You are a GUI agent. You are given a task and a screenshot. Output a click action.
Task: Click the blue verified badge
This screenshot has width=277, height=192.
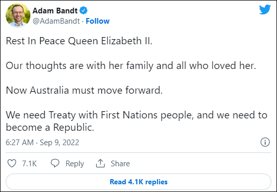pyautogui.click(x=83, y=11)
